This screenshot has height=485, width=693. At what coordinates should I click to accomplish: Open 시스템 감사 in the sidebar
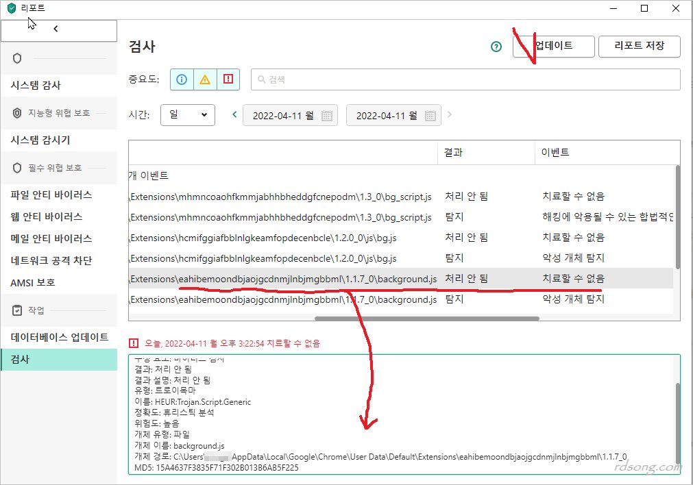tap(36, 86)
